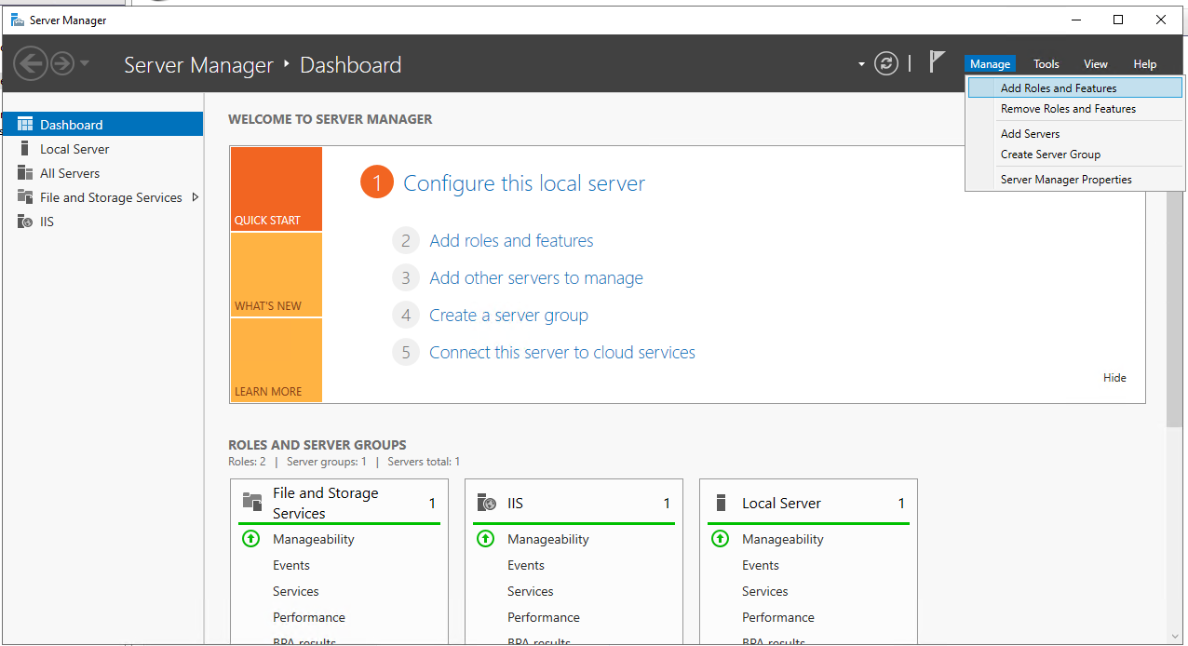1188x646 pixels.
Task: Open the WHAT'S NEW orange tile
Action: [x=276, y=275]
